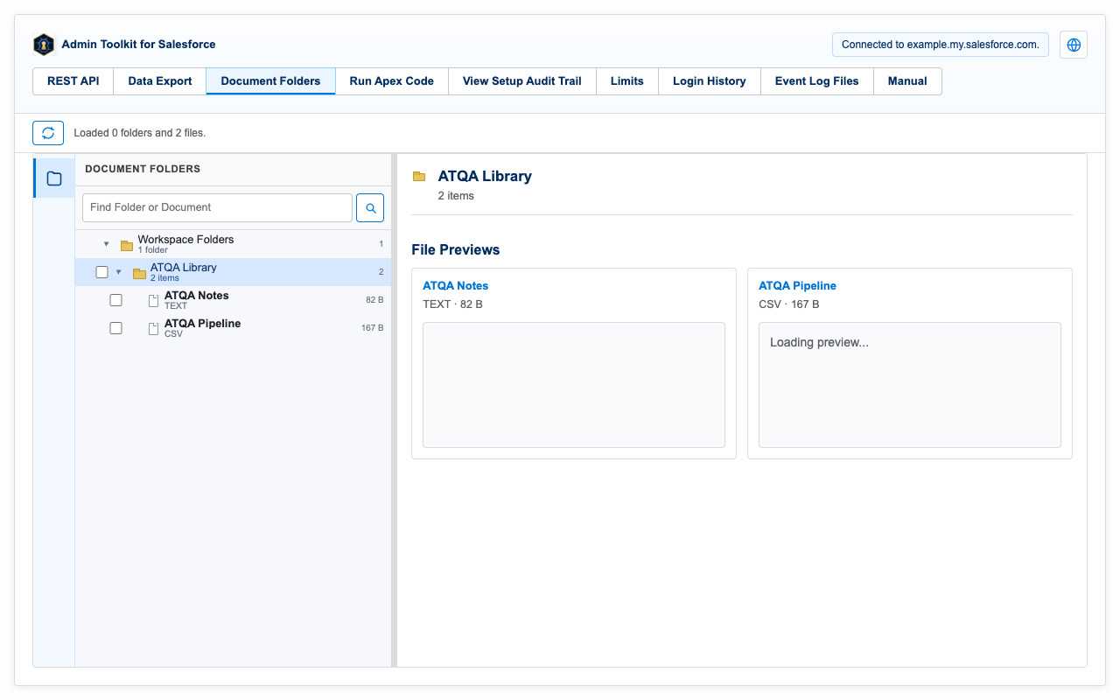1120x700 pixels.
Task: Click the ATQA Library tree folder icon
Action: (x=139, y=273)
